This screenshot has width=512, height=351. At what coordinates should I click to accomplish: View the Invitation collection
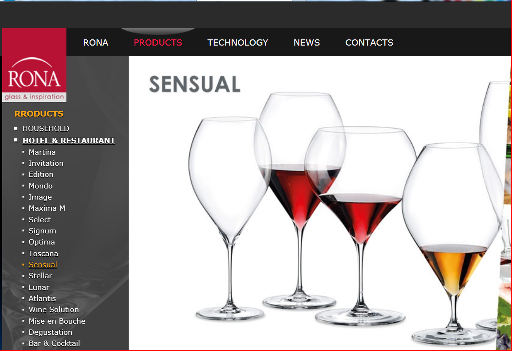pos(46,163)
